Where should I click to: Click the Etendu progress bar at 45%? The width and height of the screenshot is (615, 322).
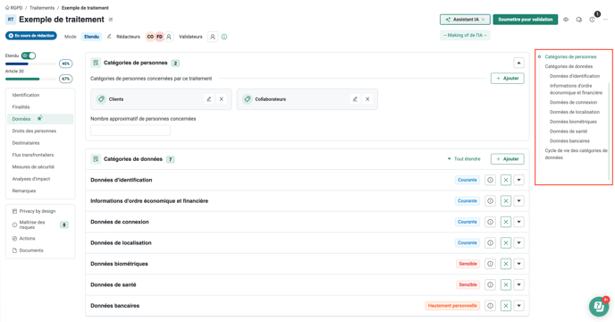click(x=30, y=64)
